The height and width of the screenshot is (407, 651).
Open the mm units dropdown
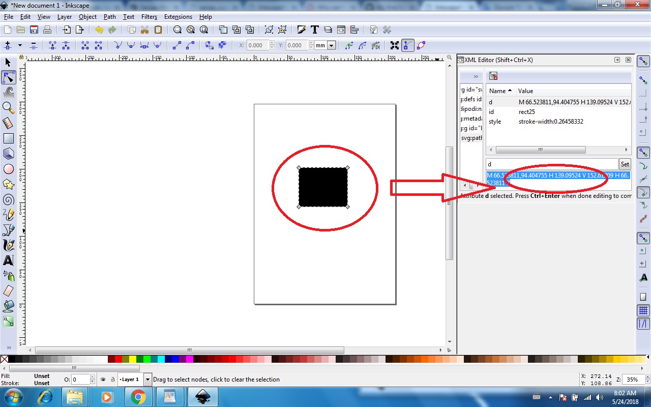pos(331,45)
